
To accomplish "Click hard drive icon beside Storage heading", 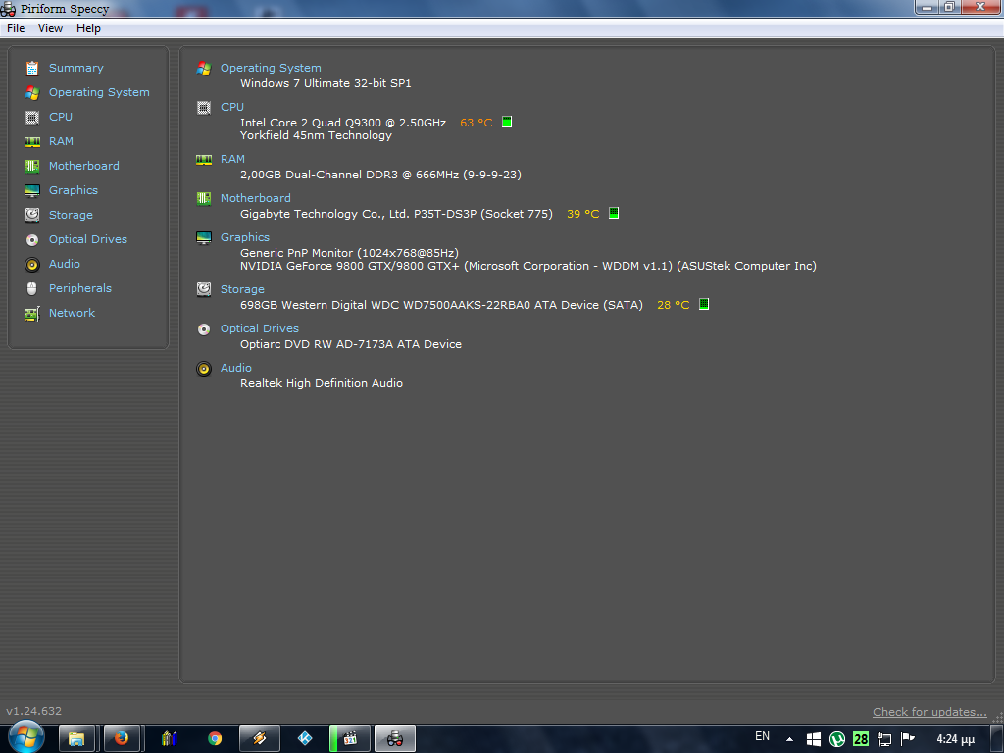I will tap(204, 289).
